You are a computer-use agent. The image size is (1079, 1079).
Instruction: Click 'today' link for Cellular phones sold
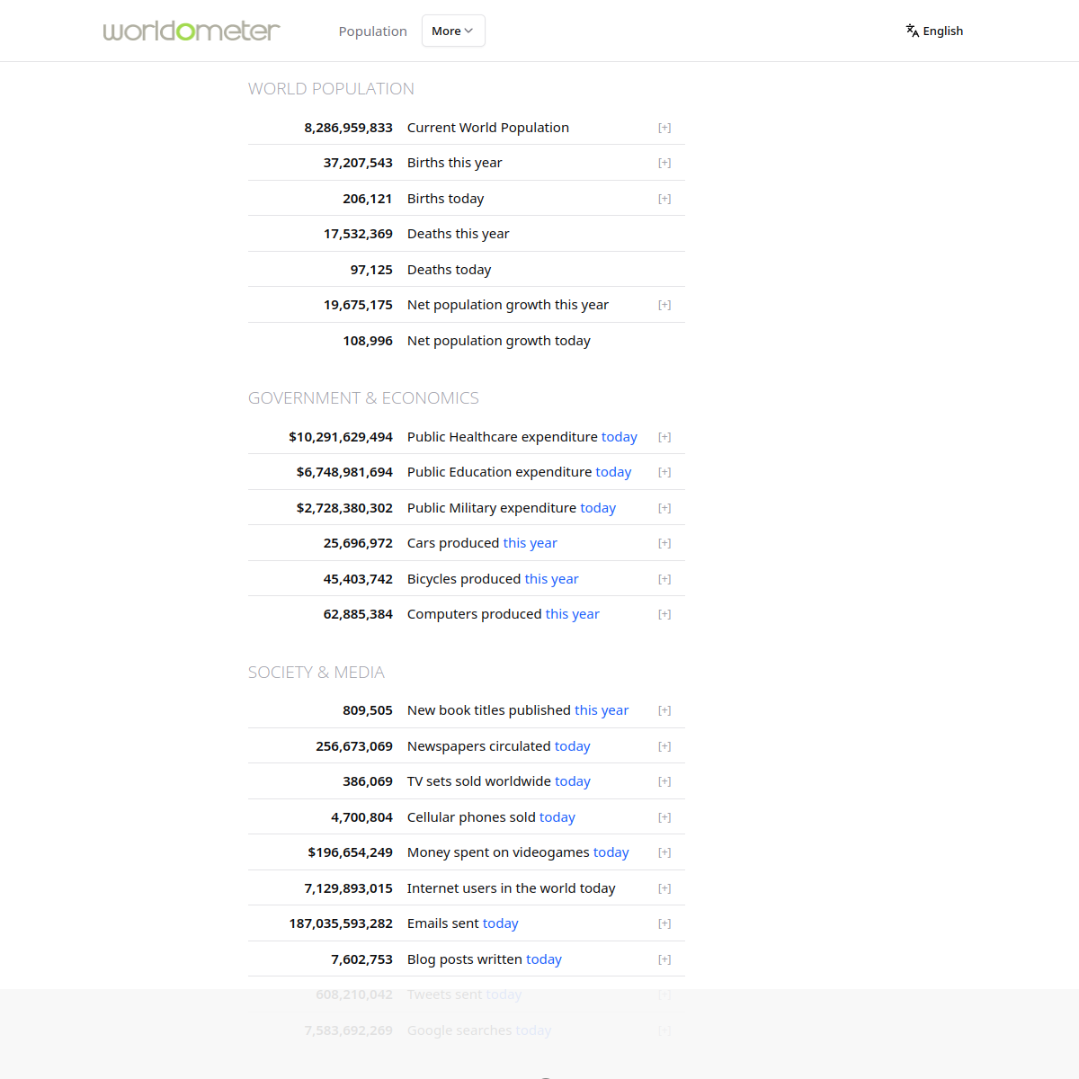pyautogui.click(x=557, y=817)
